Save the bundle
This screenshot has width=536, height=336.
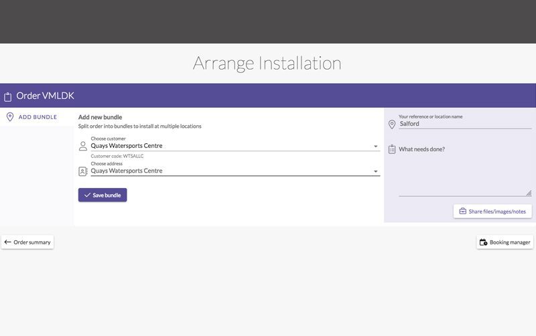click(103, 195)
